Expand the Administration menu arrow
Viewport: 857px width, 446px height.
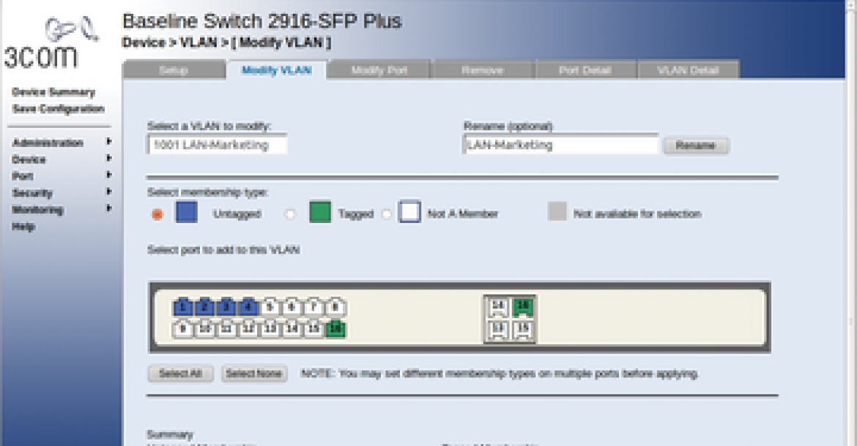click(x=108, y=142)
